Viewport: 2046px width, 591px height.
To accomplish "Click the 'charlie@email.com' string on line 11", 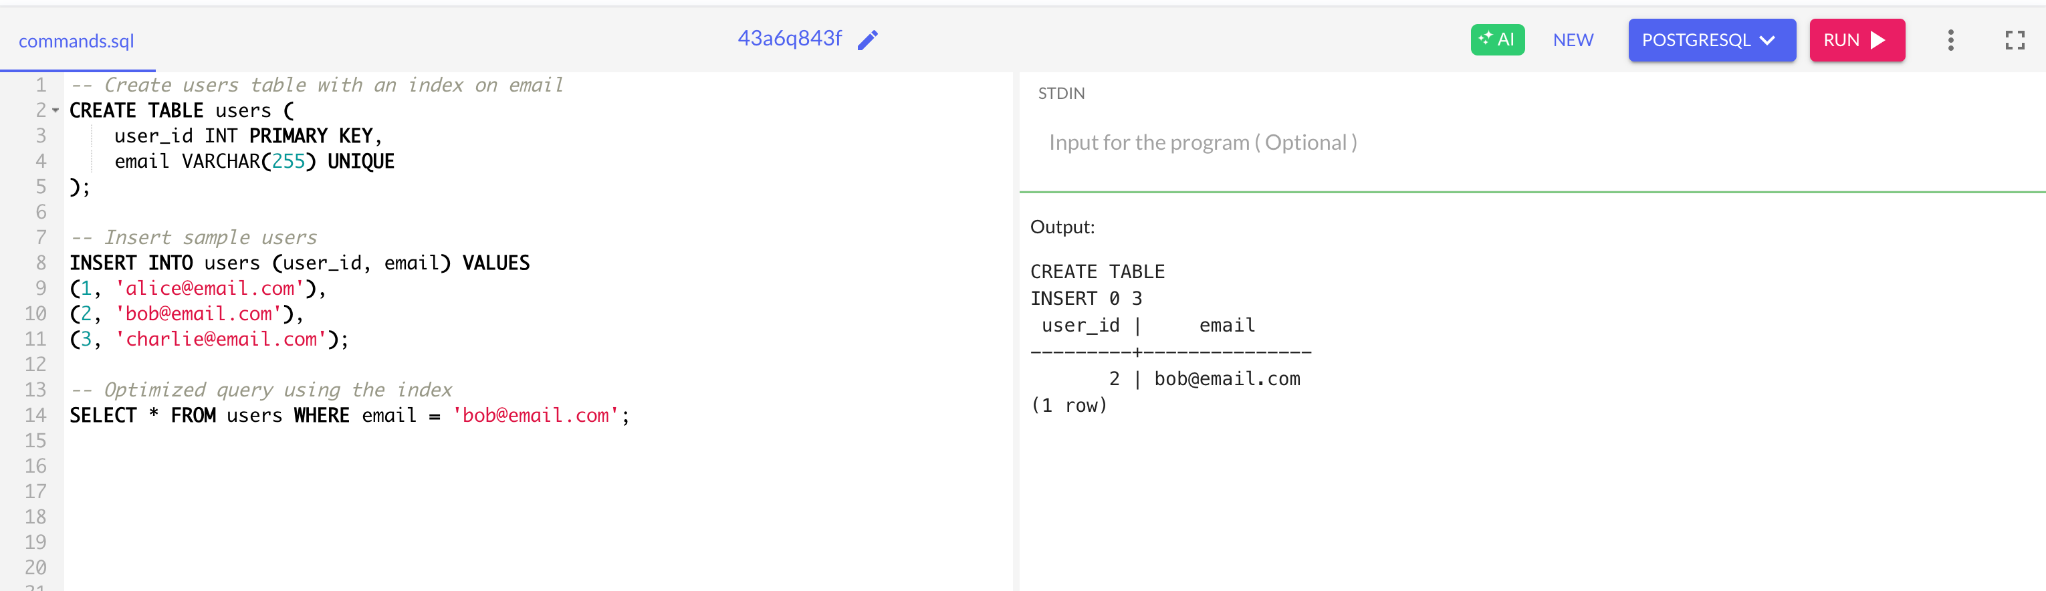I will pos(221,339).
